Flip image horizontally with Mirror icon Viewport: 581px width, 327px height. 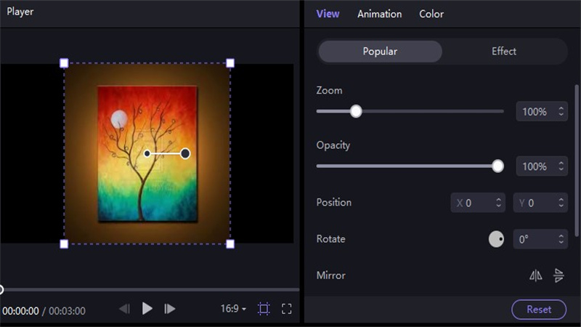[x=536, y=275]
